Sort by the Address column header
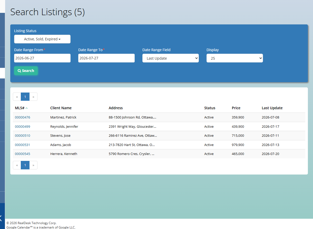The height and width of the screenshot is (229, 313). [116, 108]
